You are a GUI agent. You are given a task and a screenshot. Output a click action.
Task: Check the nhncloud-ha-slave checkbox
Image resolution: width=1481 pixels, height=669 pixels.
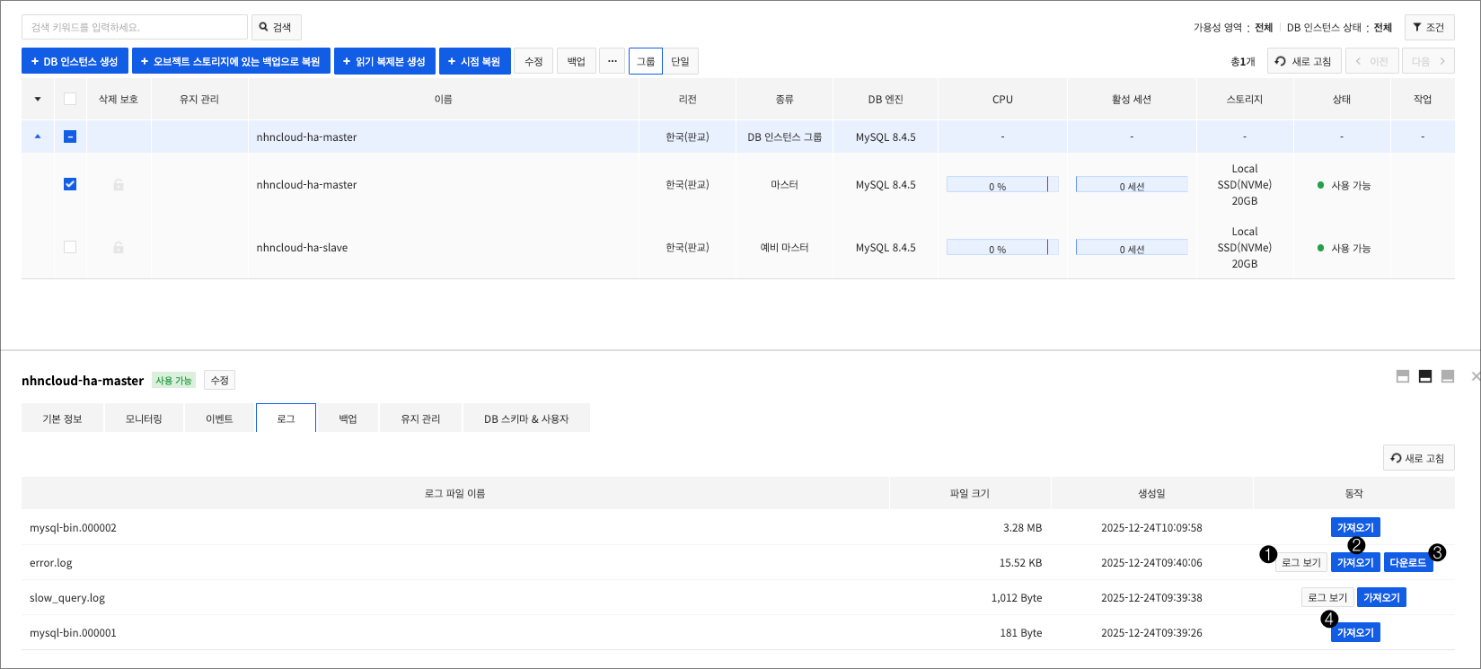[70, 247]
